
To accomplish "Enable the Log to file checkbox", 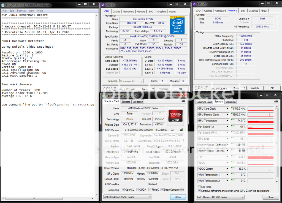I will point(199,187).
